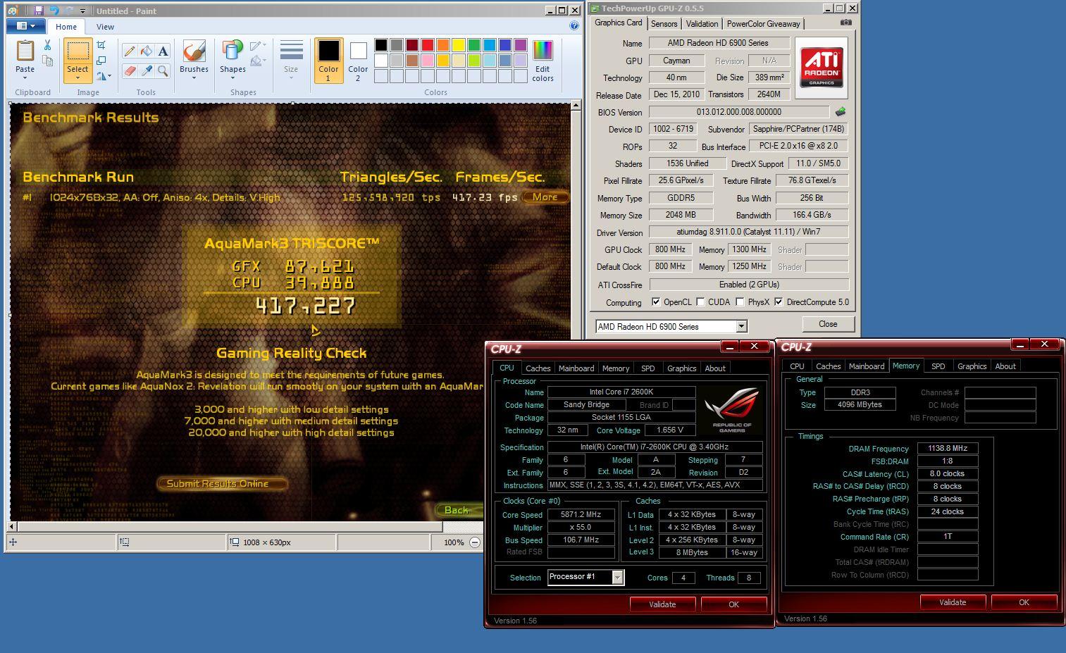The width and height of the screenshot is (1066, 653).
Task: Click the Paint help question mark icon
Action: (x=574, y=26)
